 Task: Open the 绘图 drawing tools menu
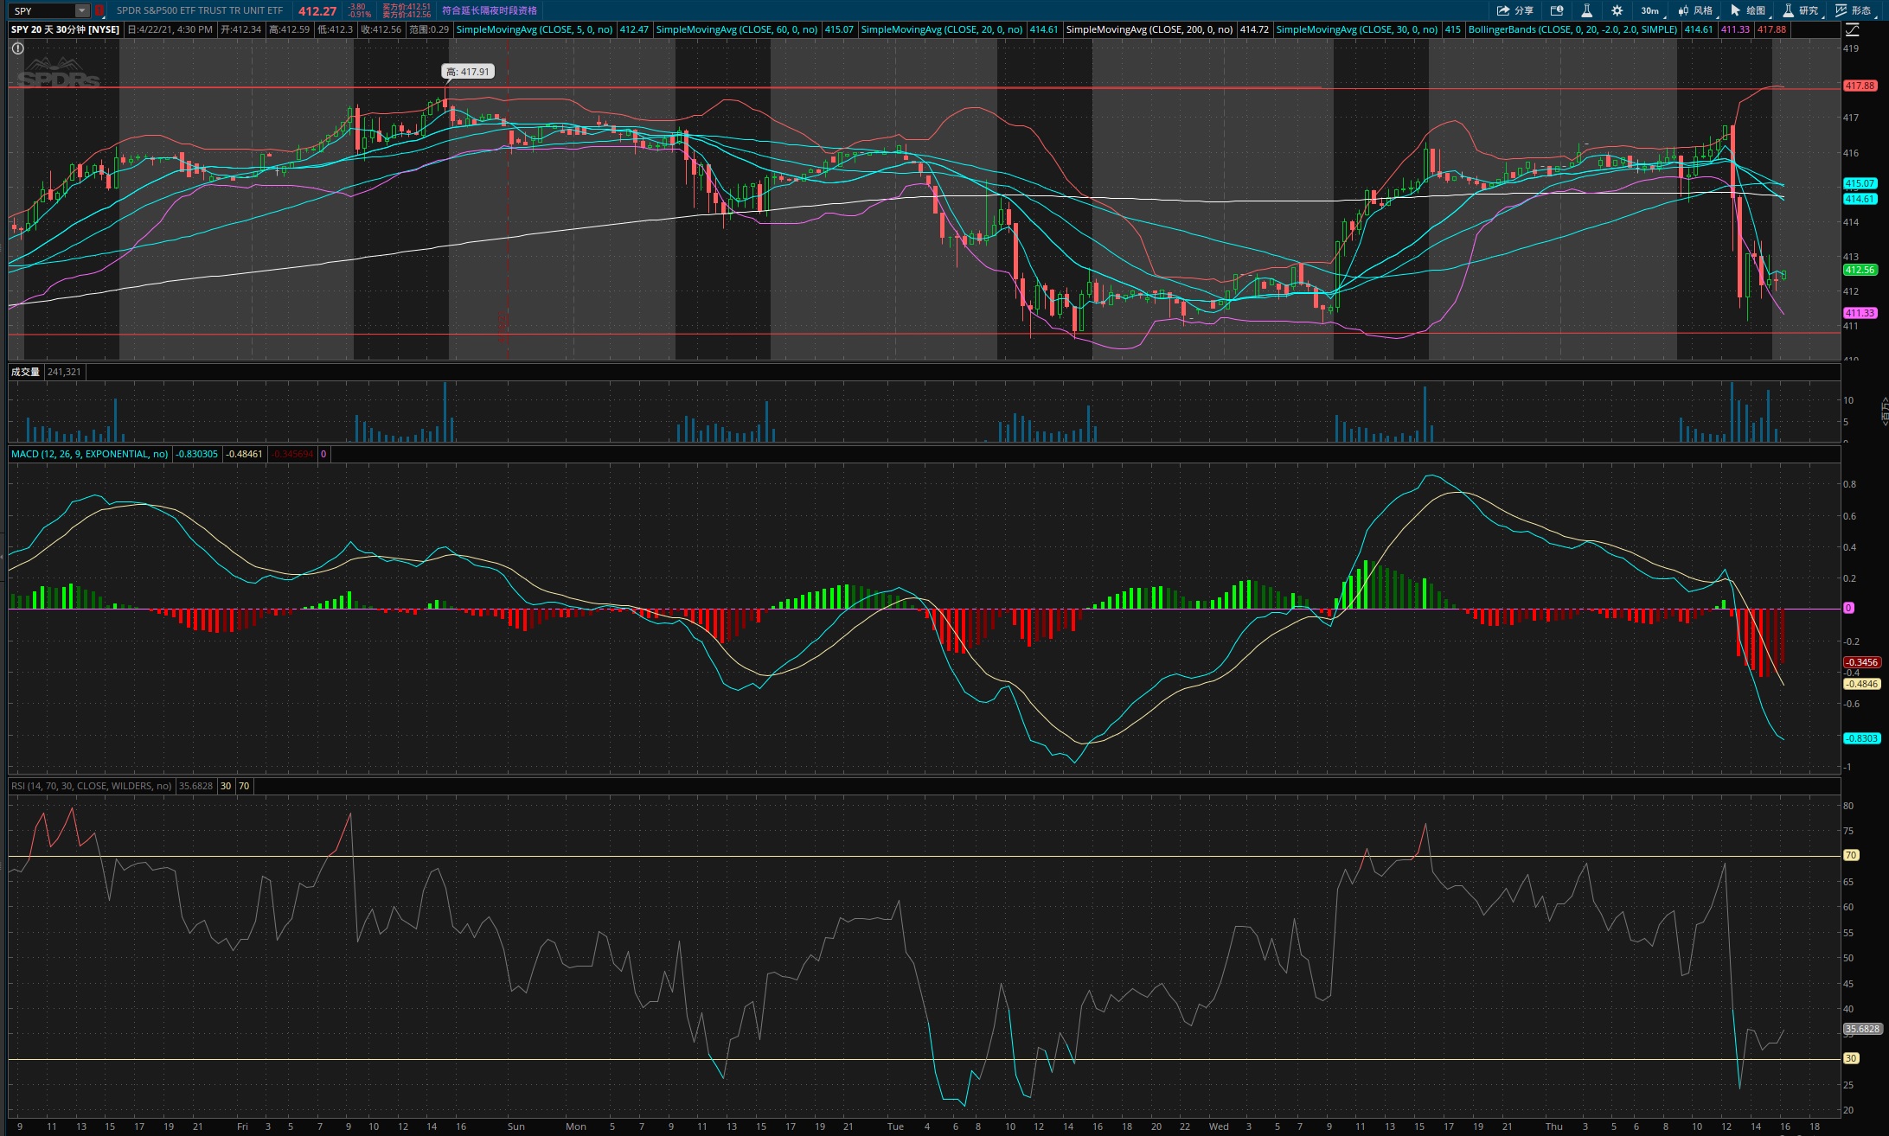[x=1749, y=10]
